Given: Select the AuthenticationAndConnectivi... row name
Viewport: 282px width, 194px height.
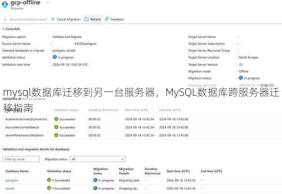Looking at the screenshot, I should point(27,119).
